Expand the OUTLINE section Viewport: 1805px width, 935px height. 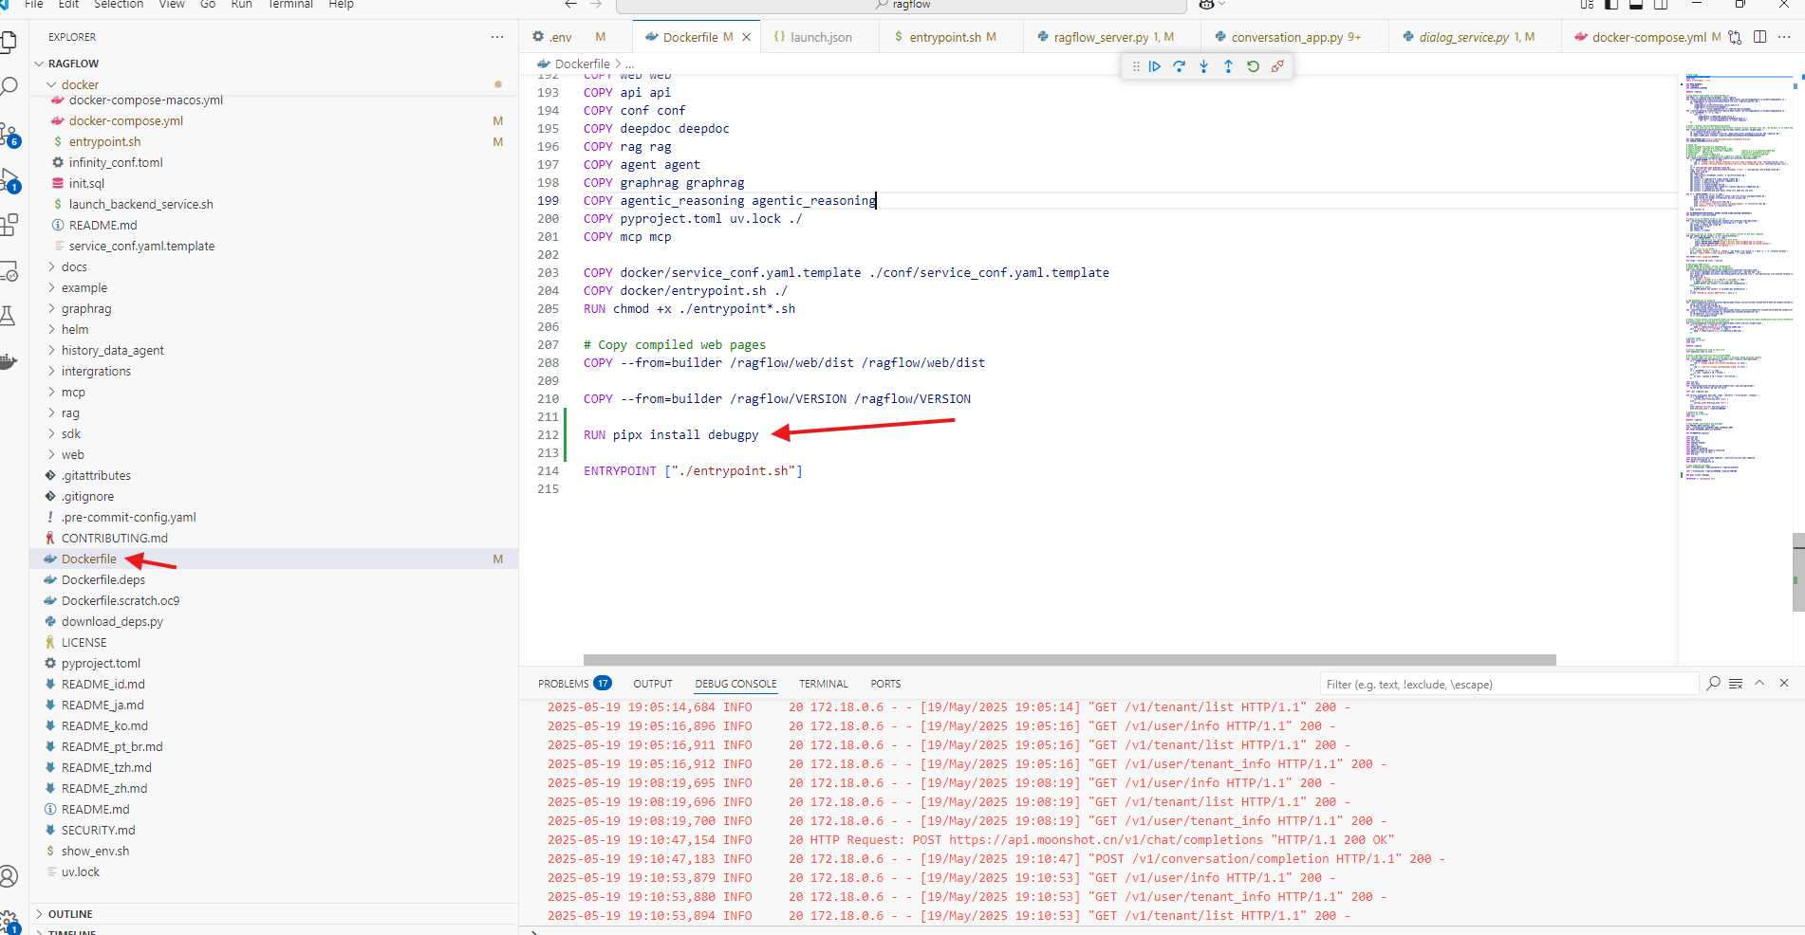pos(66,913)
